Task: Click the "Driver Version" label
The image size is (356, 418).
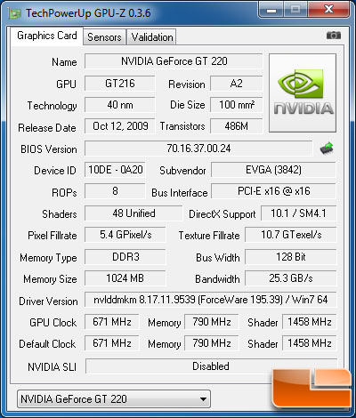Action: click(48, 301)
